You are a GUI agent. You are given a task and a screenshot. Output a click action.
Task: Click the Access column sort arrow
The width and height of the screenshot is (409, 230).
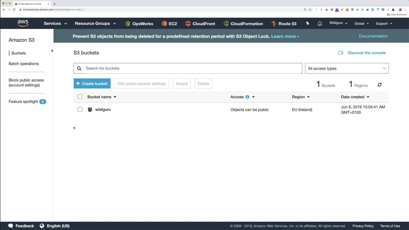coord(253,97)
